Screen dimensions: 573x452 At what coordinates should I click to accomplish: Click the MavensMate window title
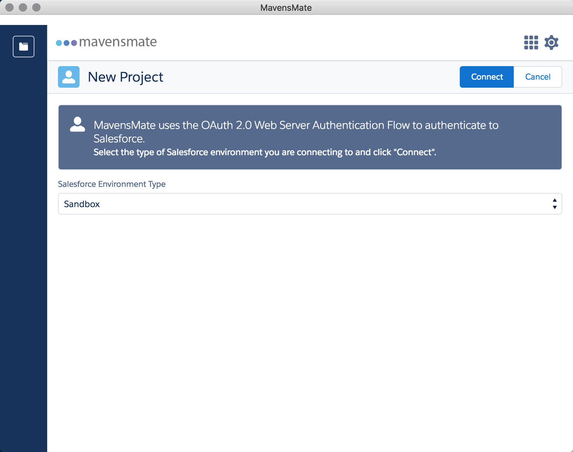[x=286, y=7]
